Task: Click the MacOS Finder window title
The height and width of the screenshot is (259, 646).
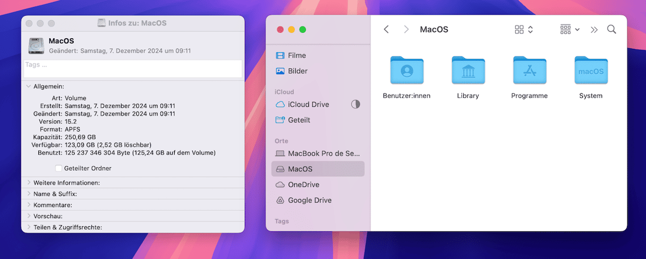Action: [x=434, y=30]
